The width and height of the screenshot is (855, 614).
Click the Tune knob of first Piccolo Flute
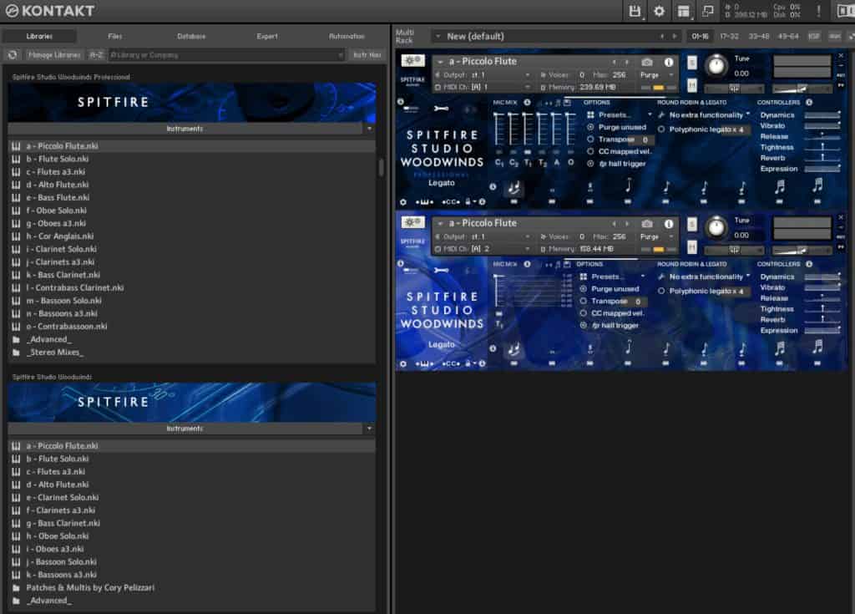click(716, 66)
